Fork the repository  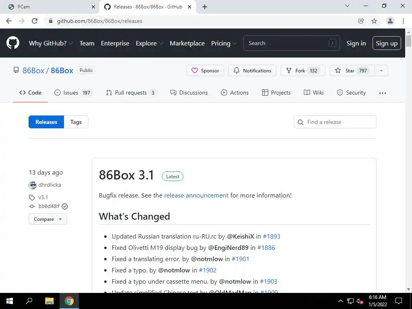point(303,70)
